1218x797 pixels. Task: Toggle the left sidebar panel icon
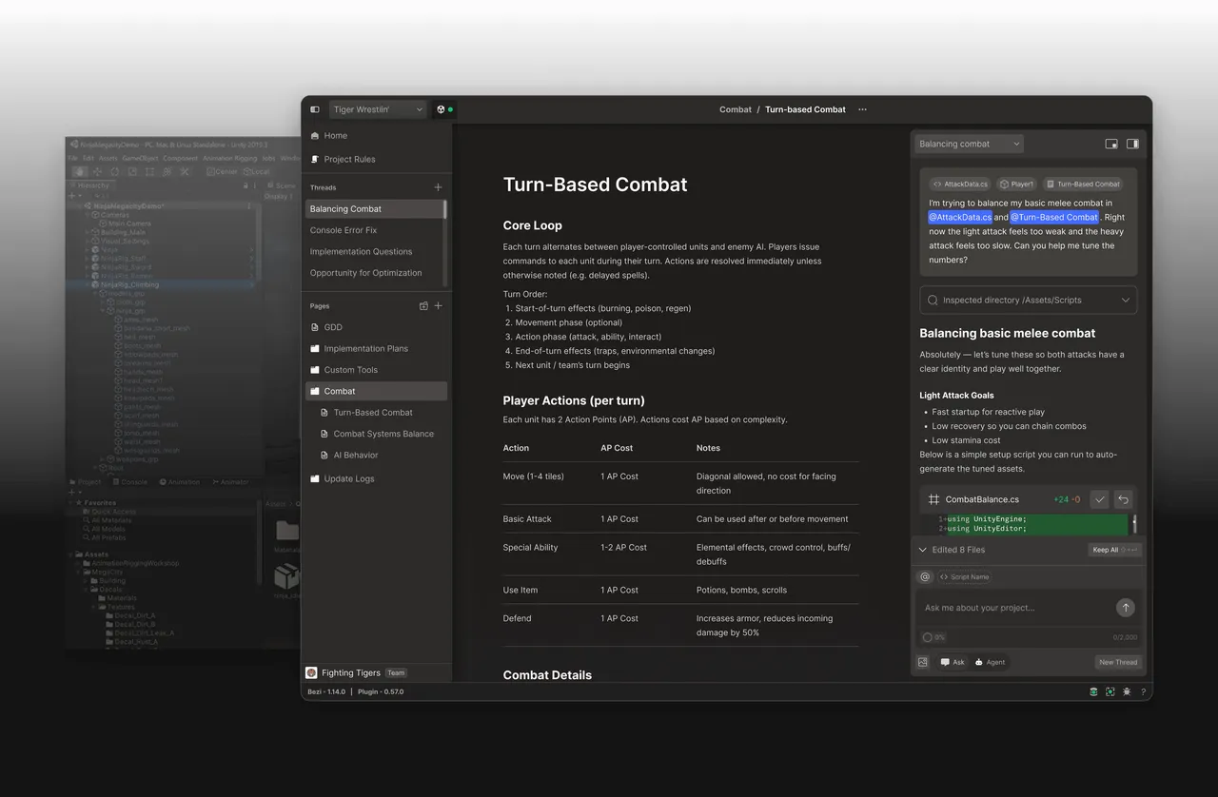[315, 109]
